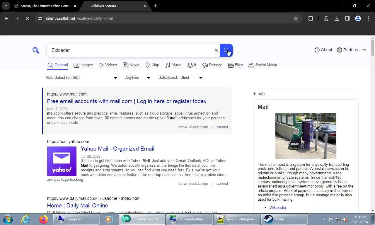Click brave engine label under mail.com result
This screenshot has width=375, height=225.
point(183,127)
